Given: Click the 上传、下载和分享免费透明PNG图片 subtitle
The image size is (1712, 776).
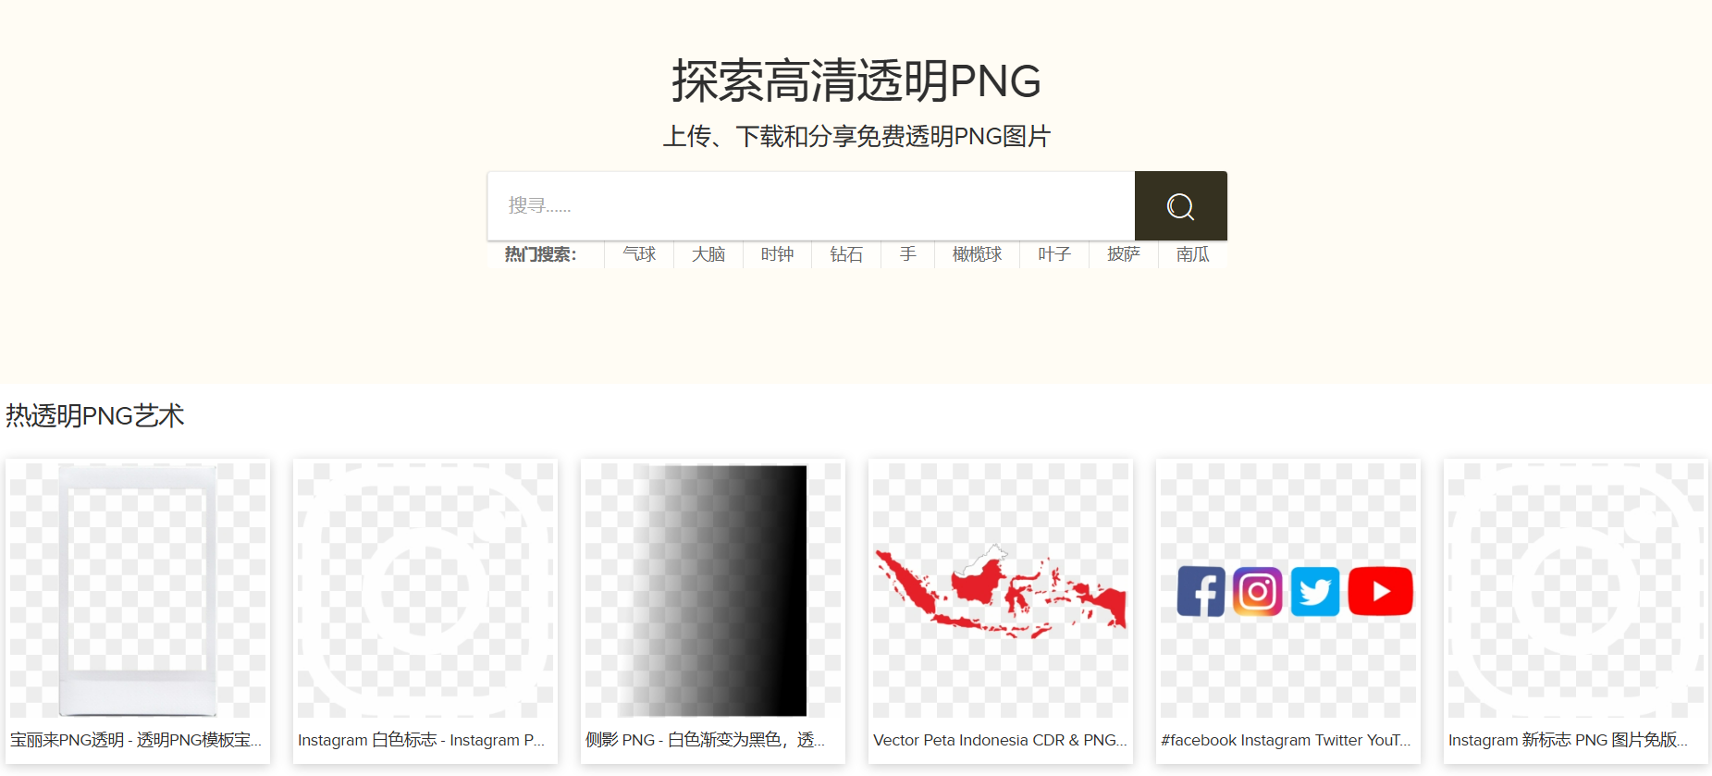Looking at the screenshot, I should point(856,137).
